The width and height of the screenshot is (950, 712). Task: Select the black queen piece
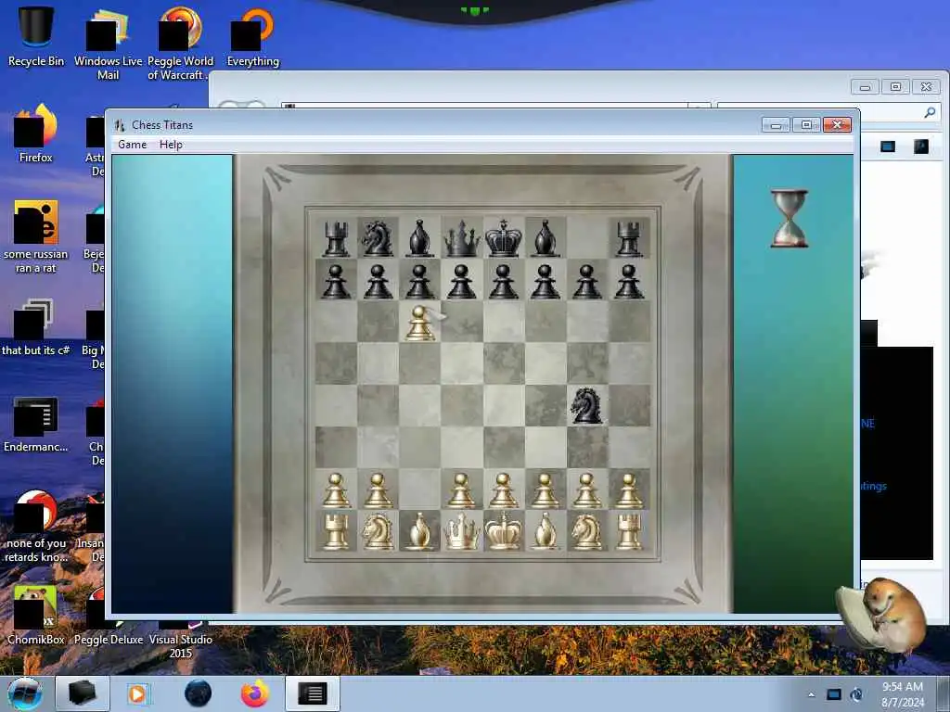coord(462,238)
